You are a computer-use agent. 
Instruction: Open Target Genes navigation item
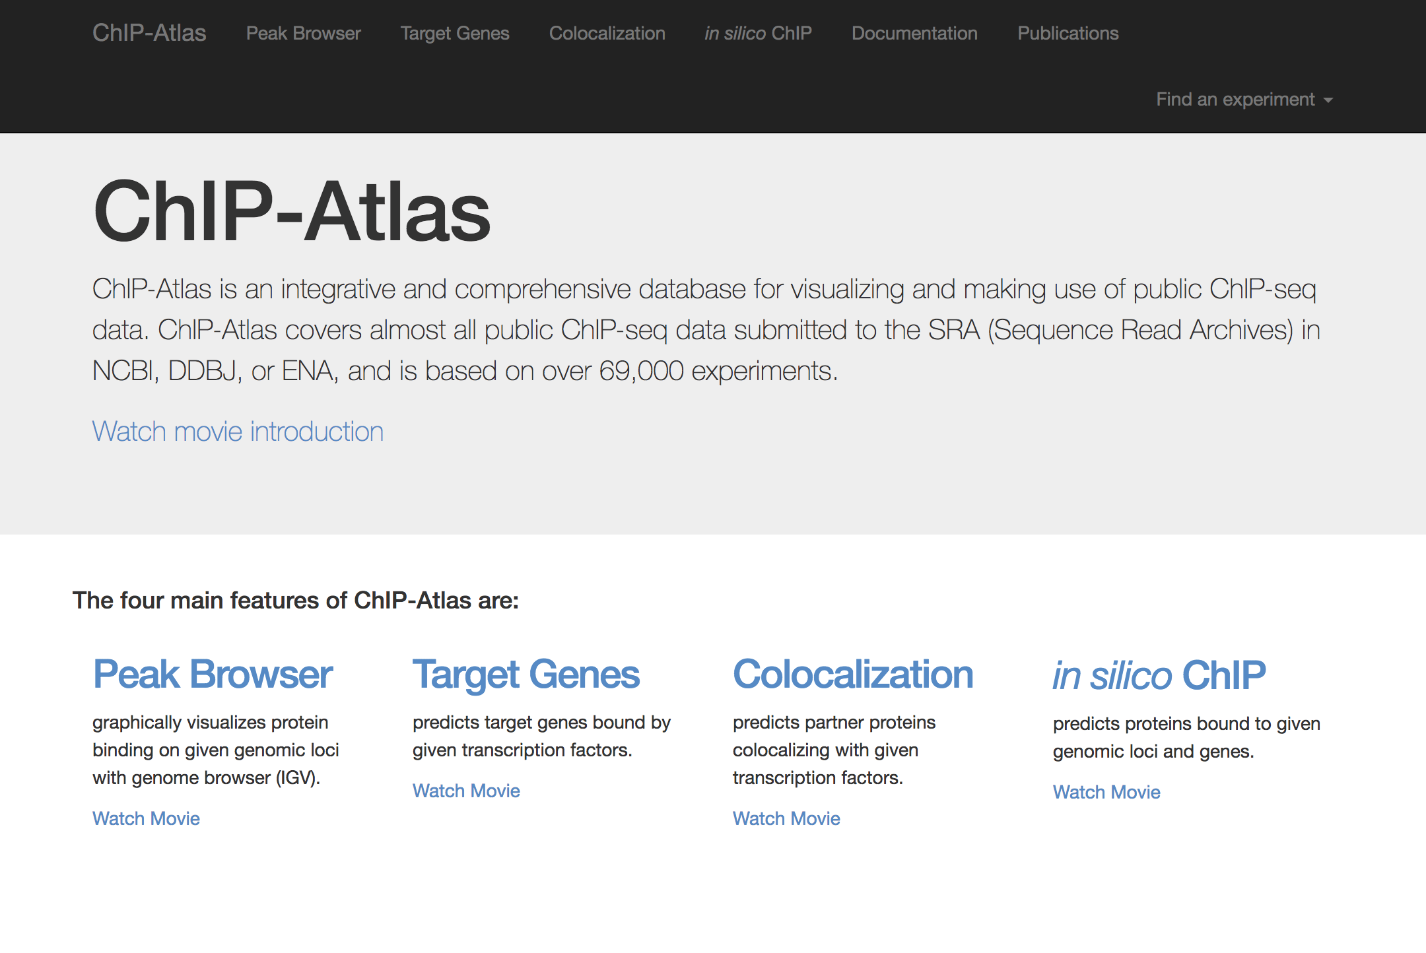(454, 33)
